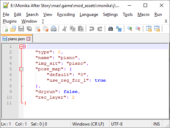Image resolution: width=170 pixels, height=128 pixels.
Task: Click the Print toolbar icon
Action: [54, 29]
